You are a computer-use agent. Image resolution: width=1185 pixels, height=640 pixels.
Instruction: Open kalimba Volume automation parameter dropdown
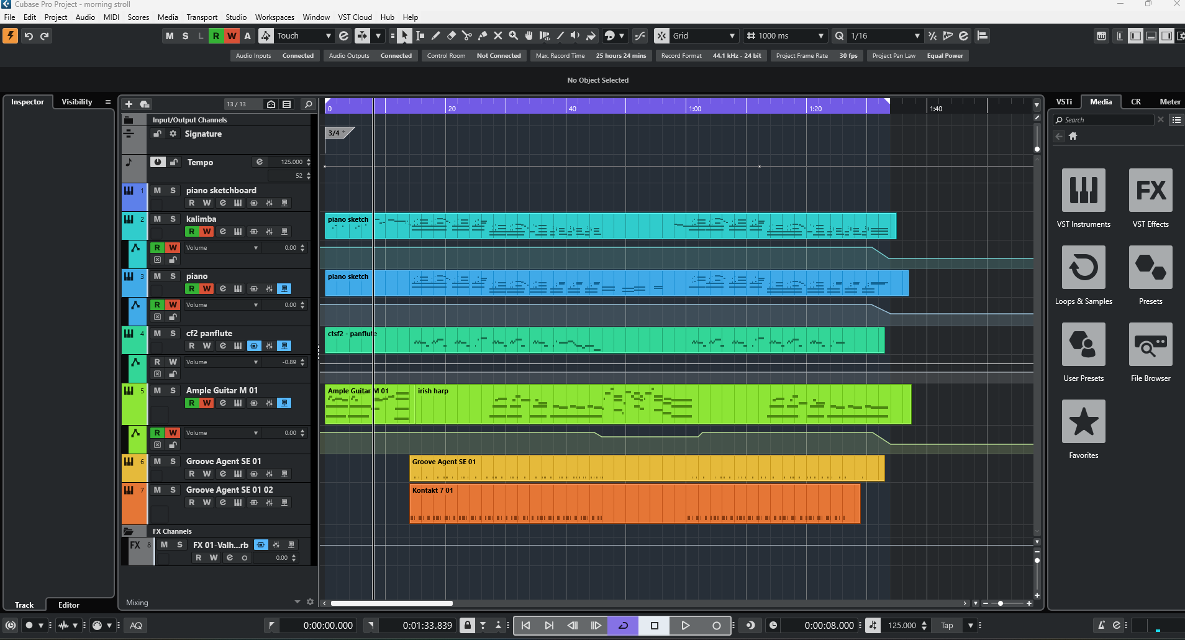click(x=222, y=248)
